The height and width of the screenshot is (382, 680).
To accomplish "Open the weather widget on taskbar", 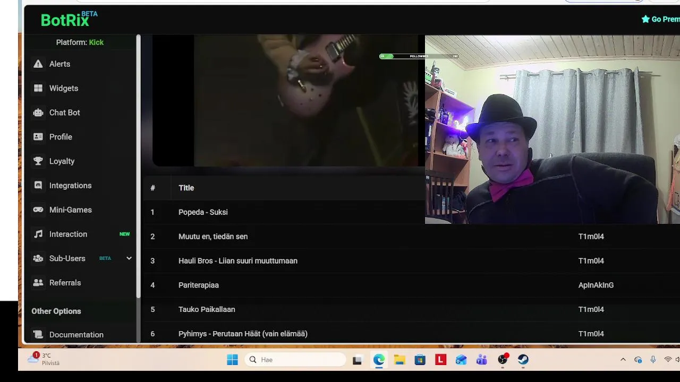I will click(x=44, y=359).
